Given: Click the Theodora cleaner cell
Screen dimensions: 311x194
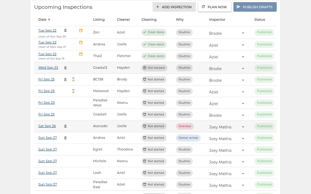Looking at the screenshot, I should [x=125, y=149].
